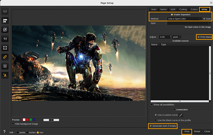Click the Reset button

pyautogui.click(x=197, y=131)
